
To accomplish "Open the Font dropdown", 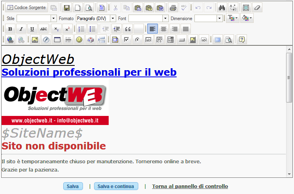I will [x=148, y=18].
